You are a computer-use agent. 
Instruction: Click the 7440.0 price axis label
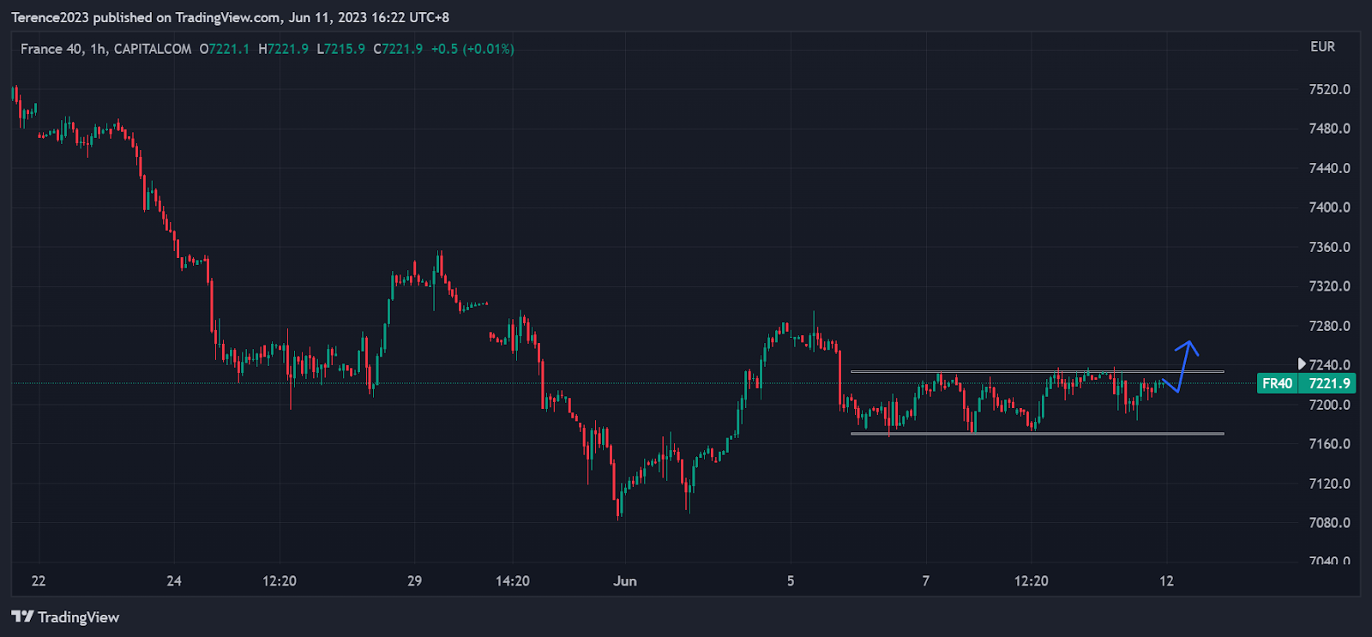tap(1329, 168)
